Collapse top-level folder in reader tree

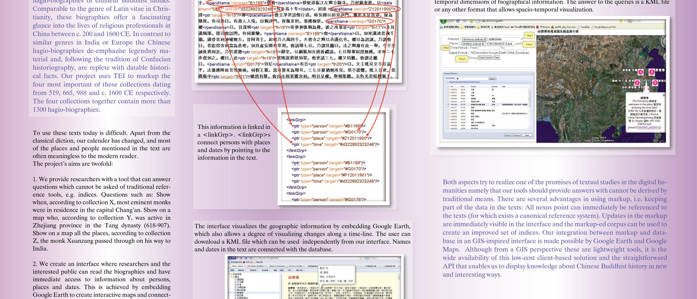229,274
